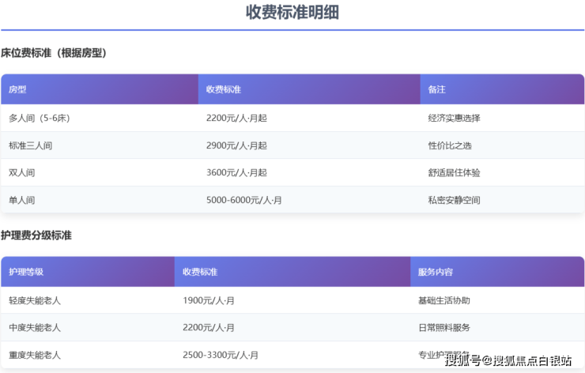Select the 双人间 room type cell

pos(22,172)
